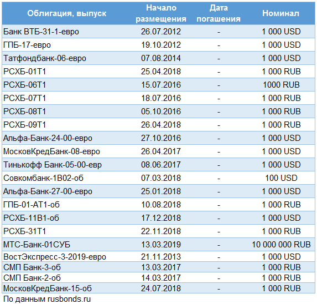The width and height of the screenshot is (317, 304).
Task: Select the 'РСХБ-09Т1' cell
Action: click(x=25, y=125)
